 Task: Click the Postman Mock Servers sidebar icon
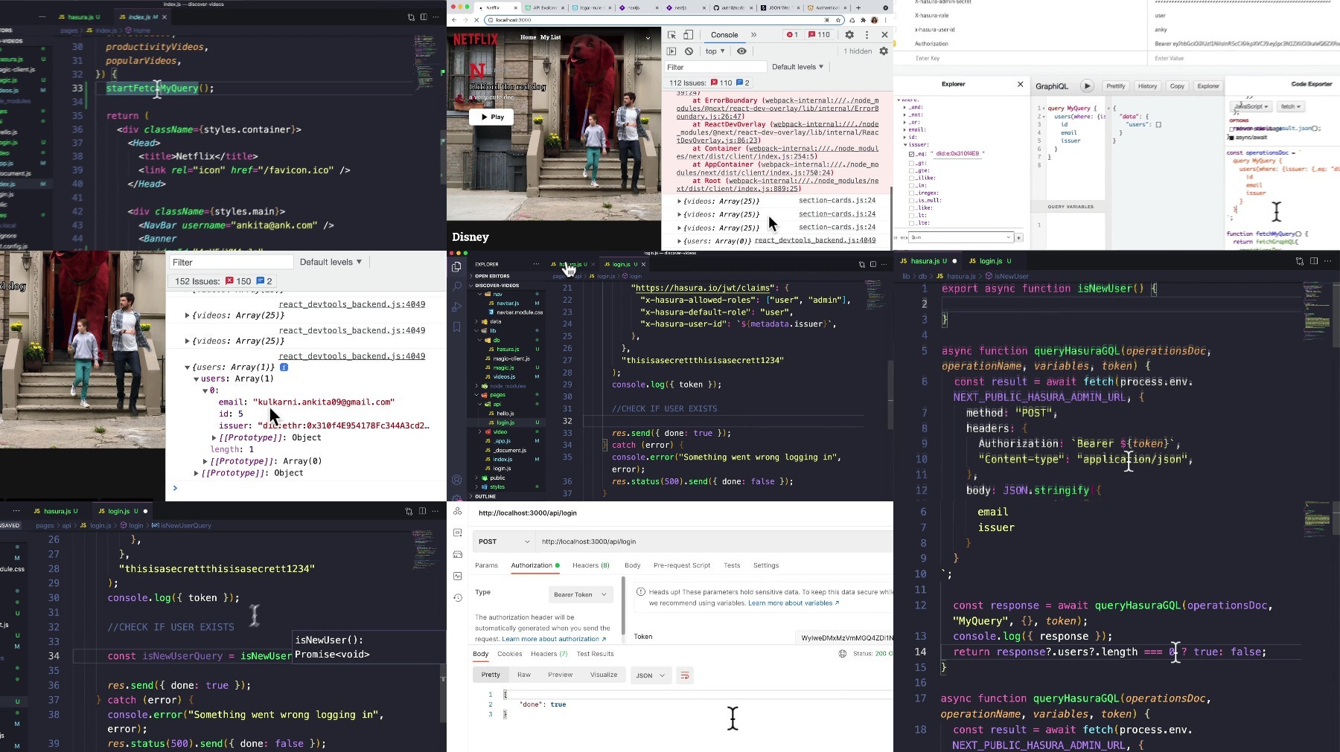[x=457, y=554]
